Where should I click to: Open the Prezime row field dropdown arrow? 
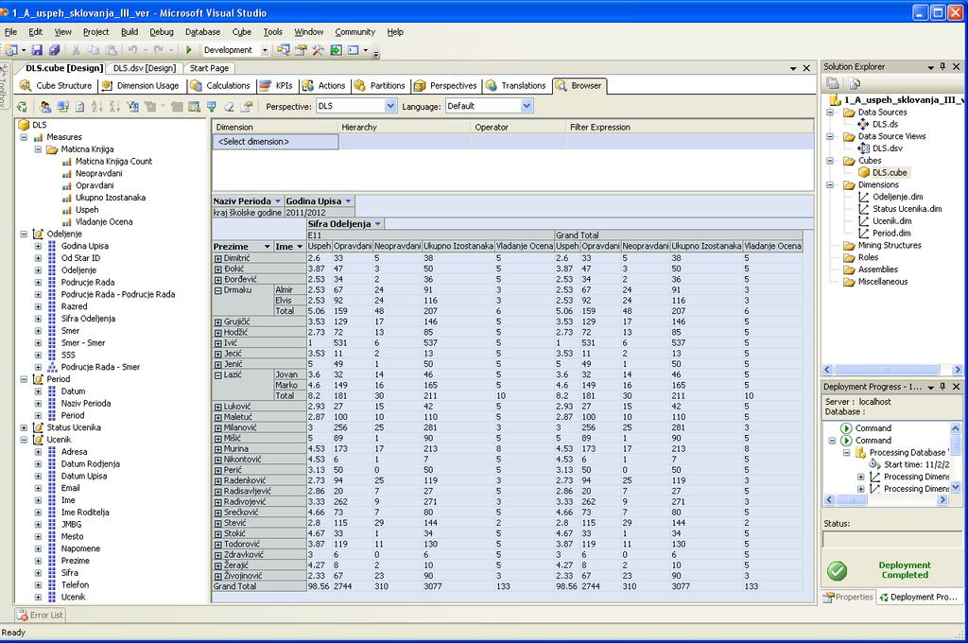click(268, 247)
